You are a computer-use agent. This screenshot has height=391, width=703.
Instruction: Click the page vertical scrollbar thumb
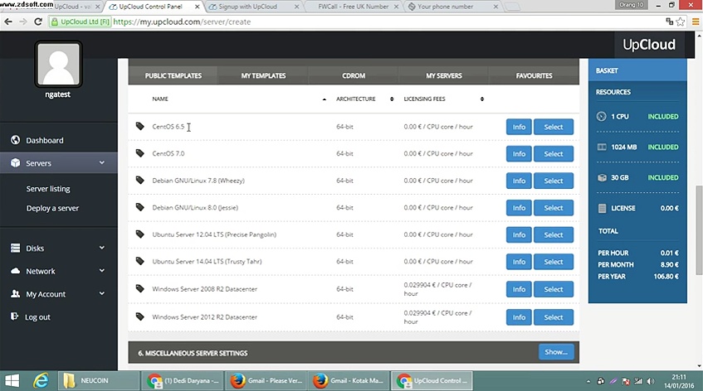(699, 230)
